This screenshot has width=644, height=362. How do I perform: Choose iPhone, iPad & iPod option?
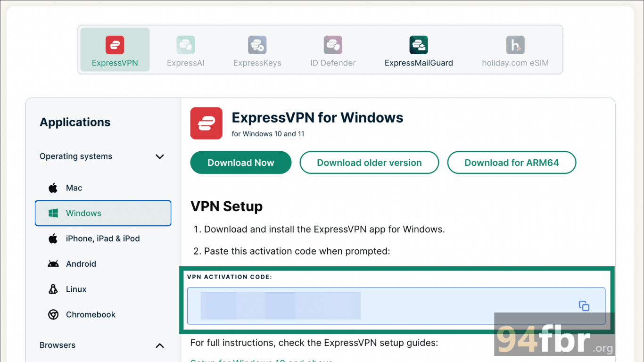pos(103,239)
